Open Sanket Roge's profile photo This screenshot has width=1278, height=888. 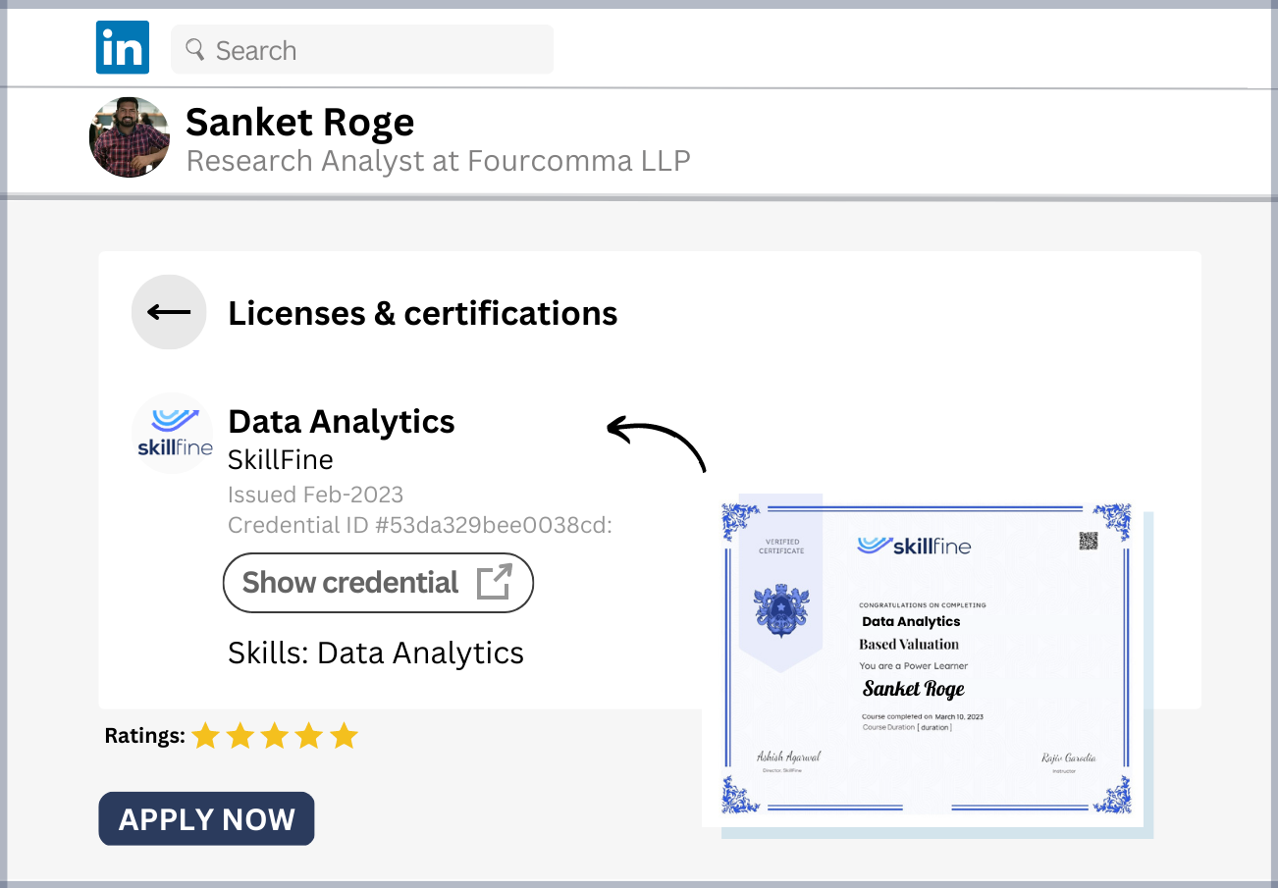pos(130,136)
